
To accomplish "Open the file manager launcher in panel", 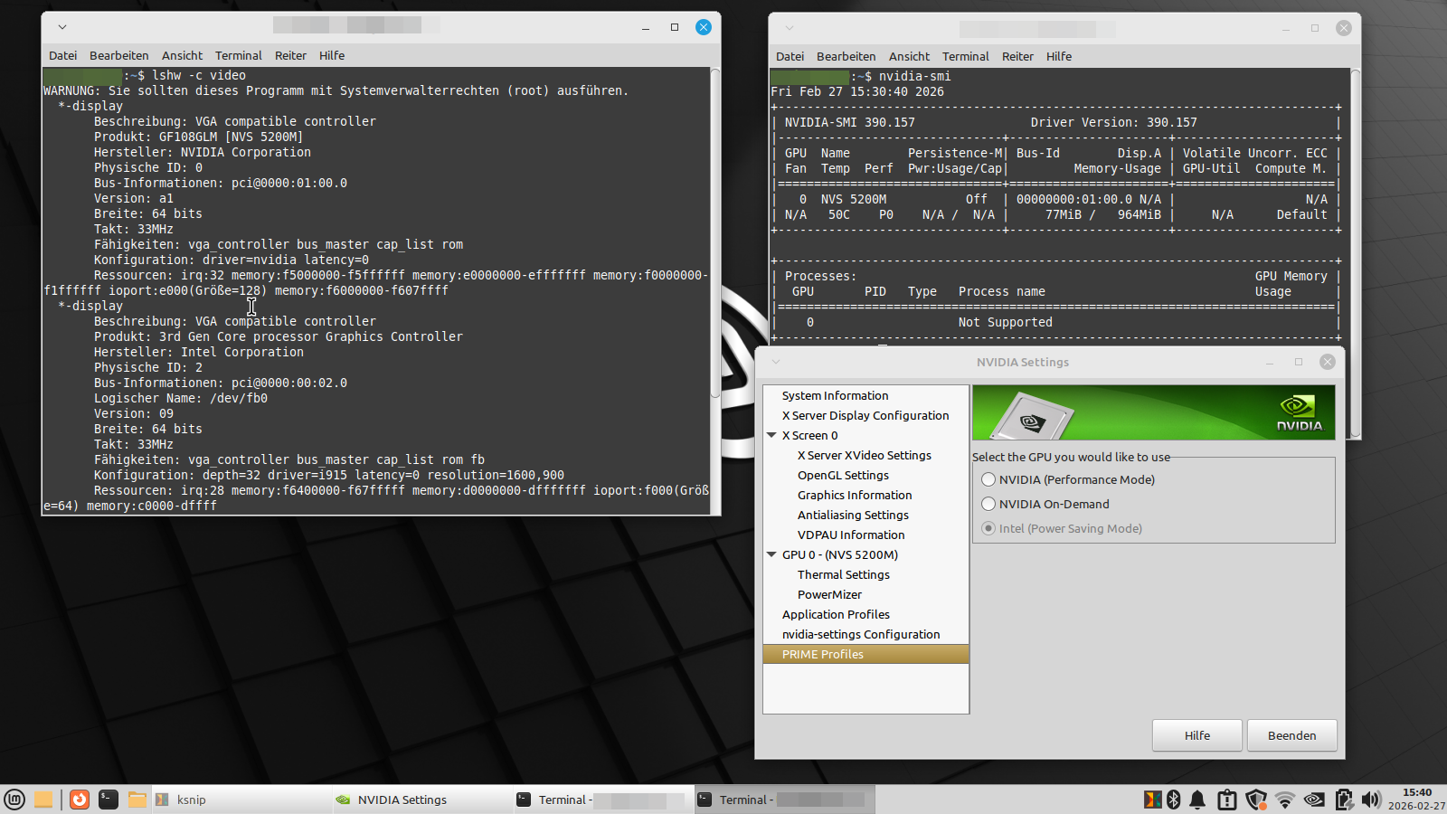I will [x=137, y=800].
